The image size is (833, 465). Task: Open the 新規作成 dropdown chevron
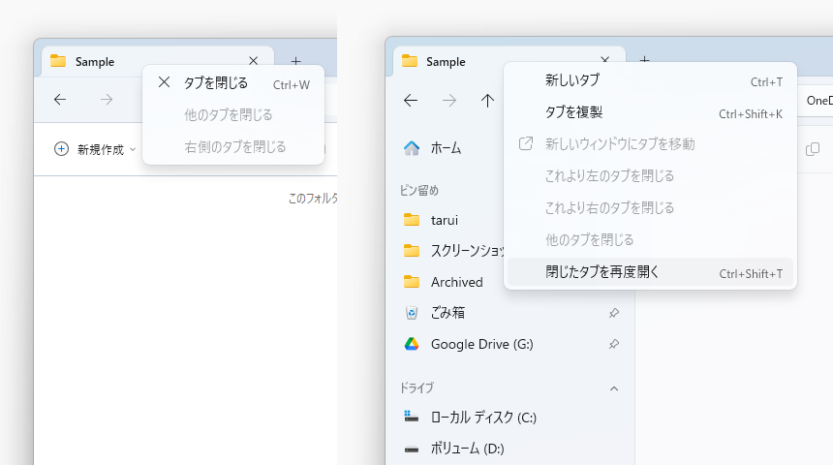click(133, 149)
